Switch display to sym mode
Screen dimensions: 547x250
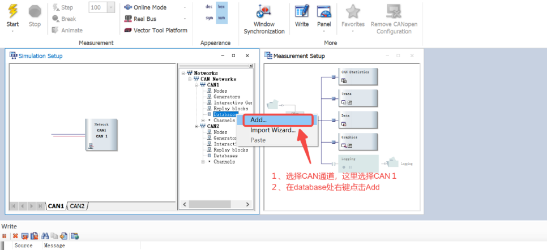pos(210,18)
